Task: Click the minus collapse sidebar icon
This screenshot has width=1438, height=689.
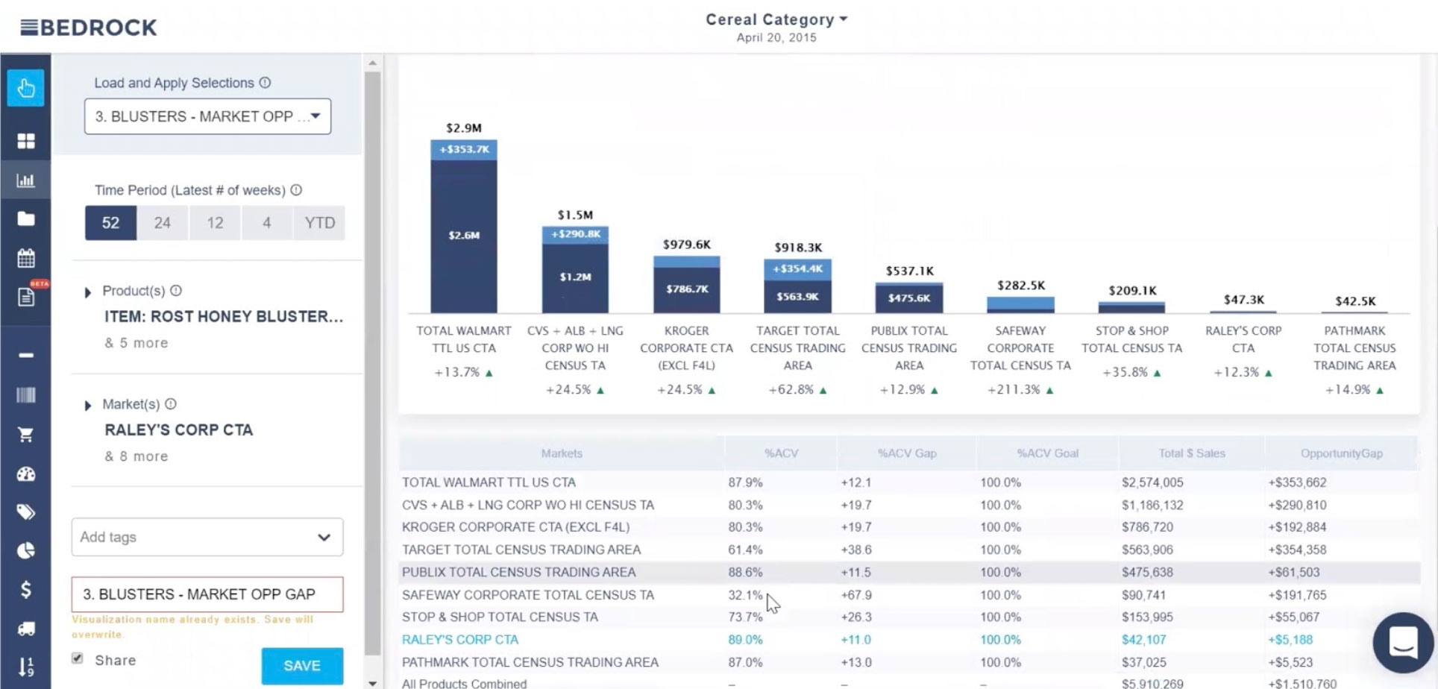Action: (x=25, y=355)
